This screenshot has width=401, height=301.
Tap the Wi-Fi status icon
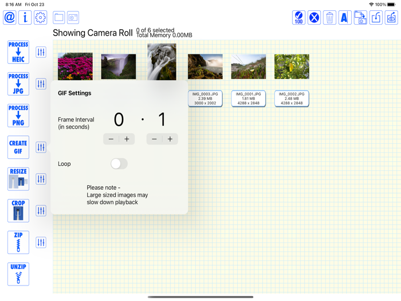(x=371, y=5)
